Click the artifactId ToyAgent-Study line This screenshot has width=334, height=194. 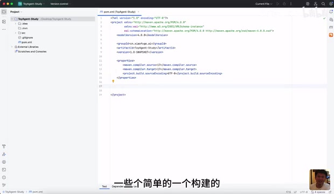coord(146,48)
